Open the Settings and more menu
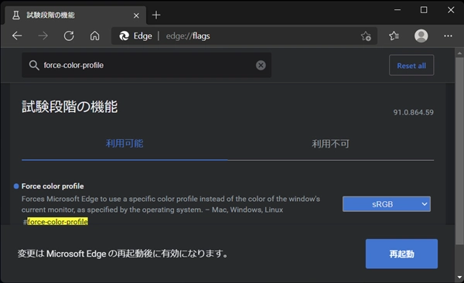The image size is (464, 283). tap(448, 36)
